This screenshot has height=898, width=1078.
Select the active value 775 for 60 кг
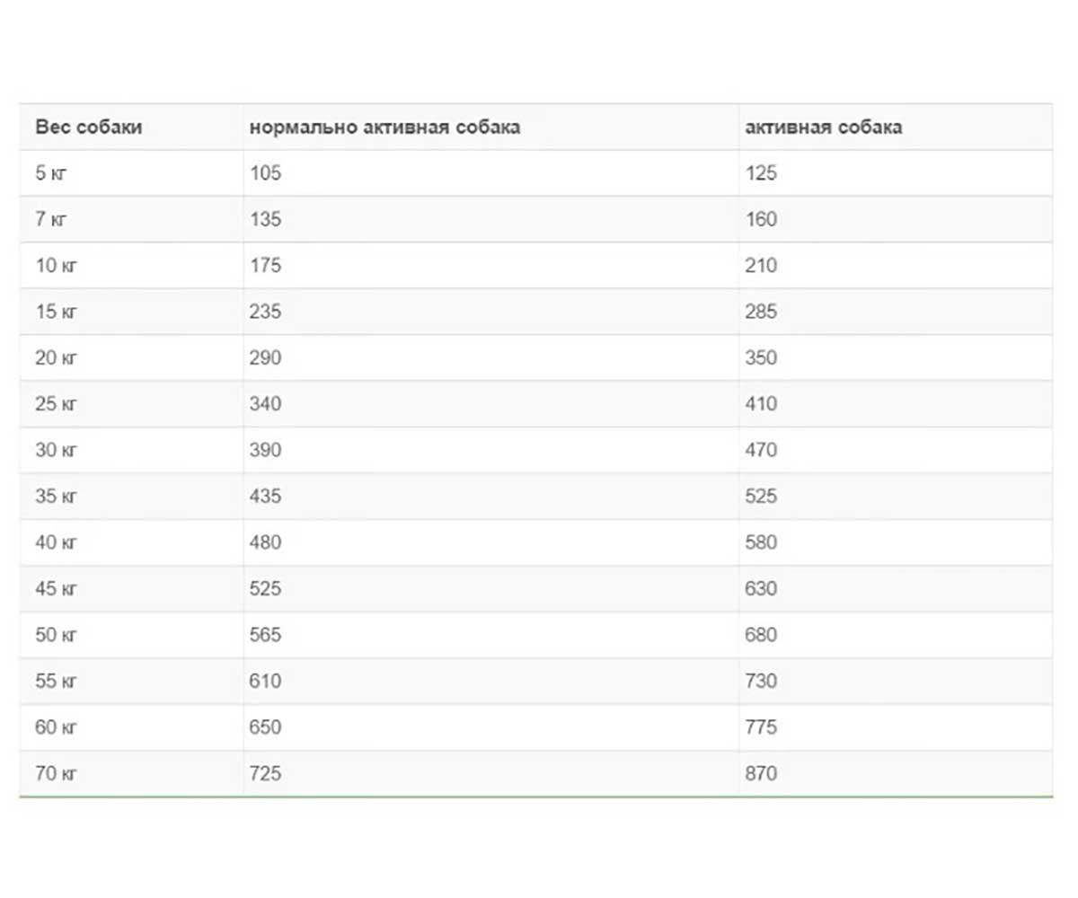(761, 726)
